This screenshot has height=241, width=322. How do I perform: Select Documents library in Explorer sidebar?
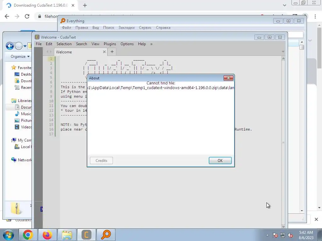coord(23,107)
